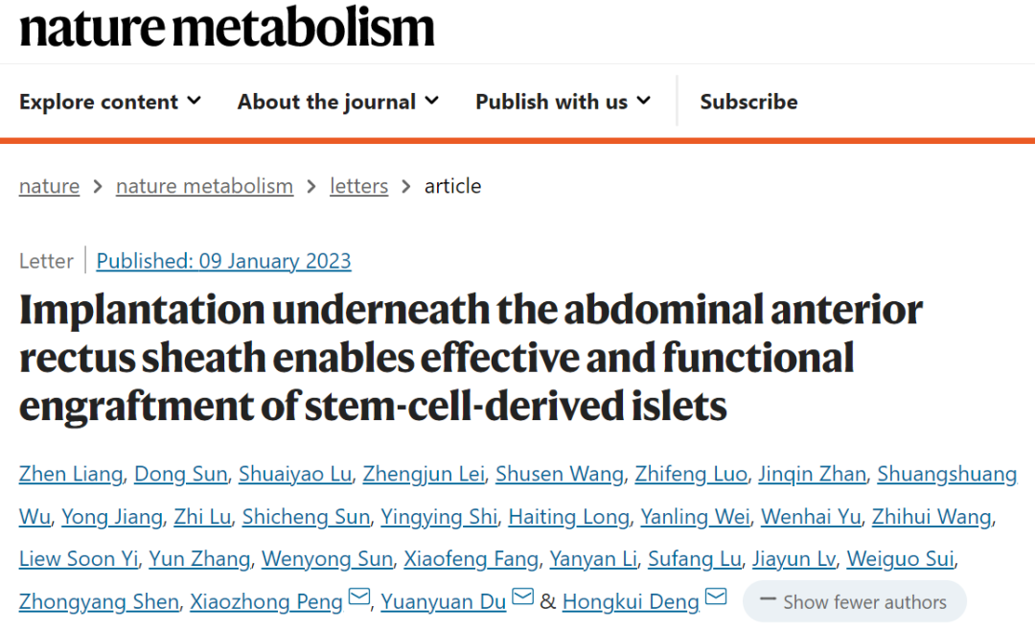The width and height of the screenshot is (1035, 632).
Task: Expand the Explore content dropdown
Action: 110,102
